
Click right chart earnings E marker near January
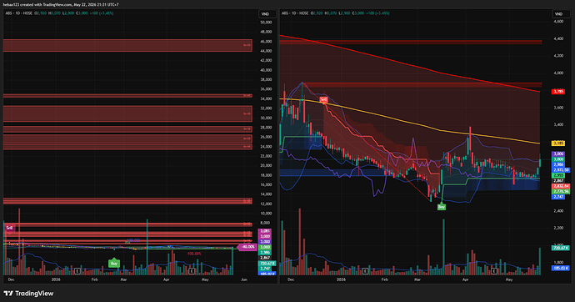[x=365, y=271]
